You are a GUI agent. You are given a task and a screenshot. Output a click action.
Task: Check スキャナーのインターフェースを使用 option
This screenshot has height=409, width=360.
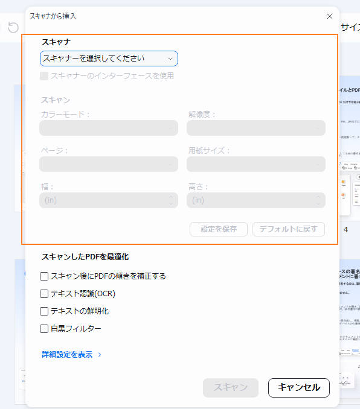coord(44,76)
